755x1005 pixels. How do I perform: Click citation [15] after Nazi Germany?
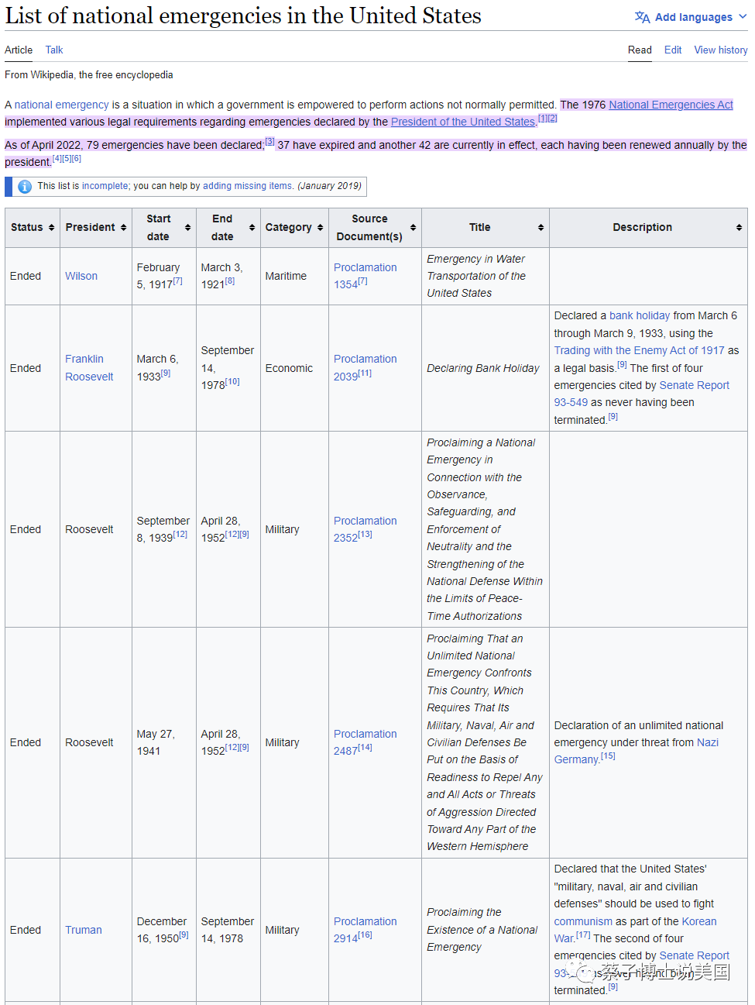point(608,756)
